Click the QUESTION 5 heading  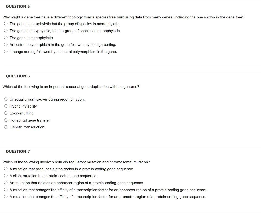(x=18, y=6)
